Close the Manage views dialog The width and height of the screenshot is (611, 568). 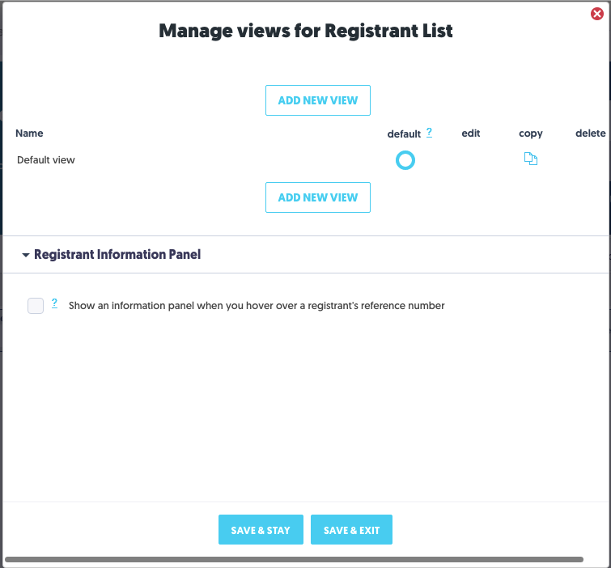(x=596, y=14)
